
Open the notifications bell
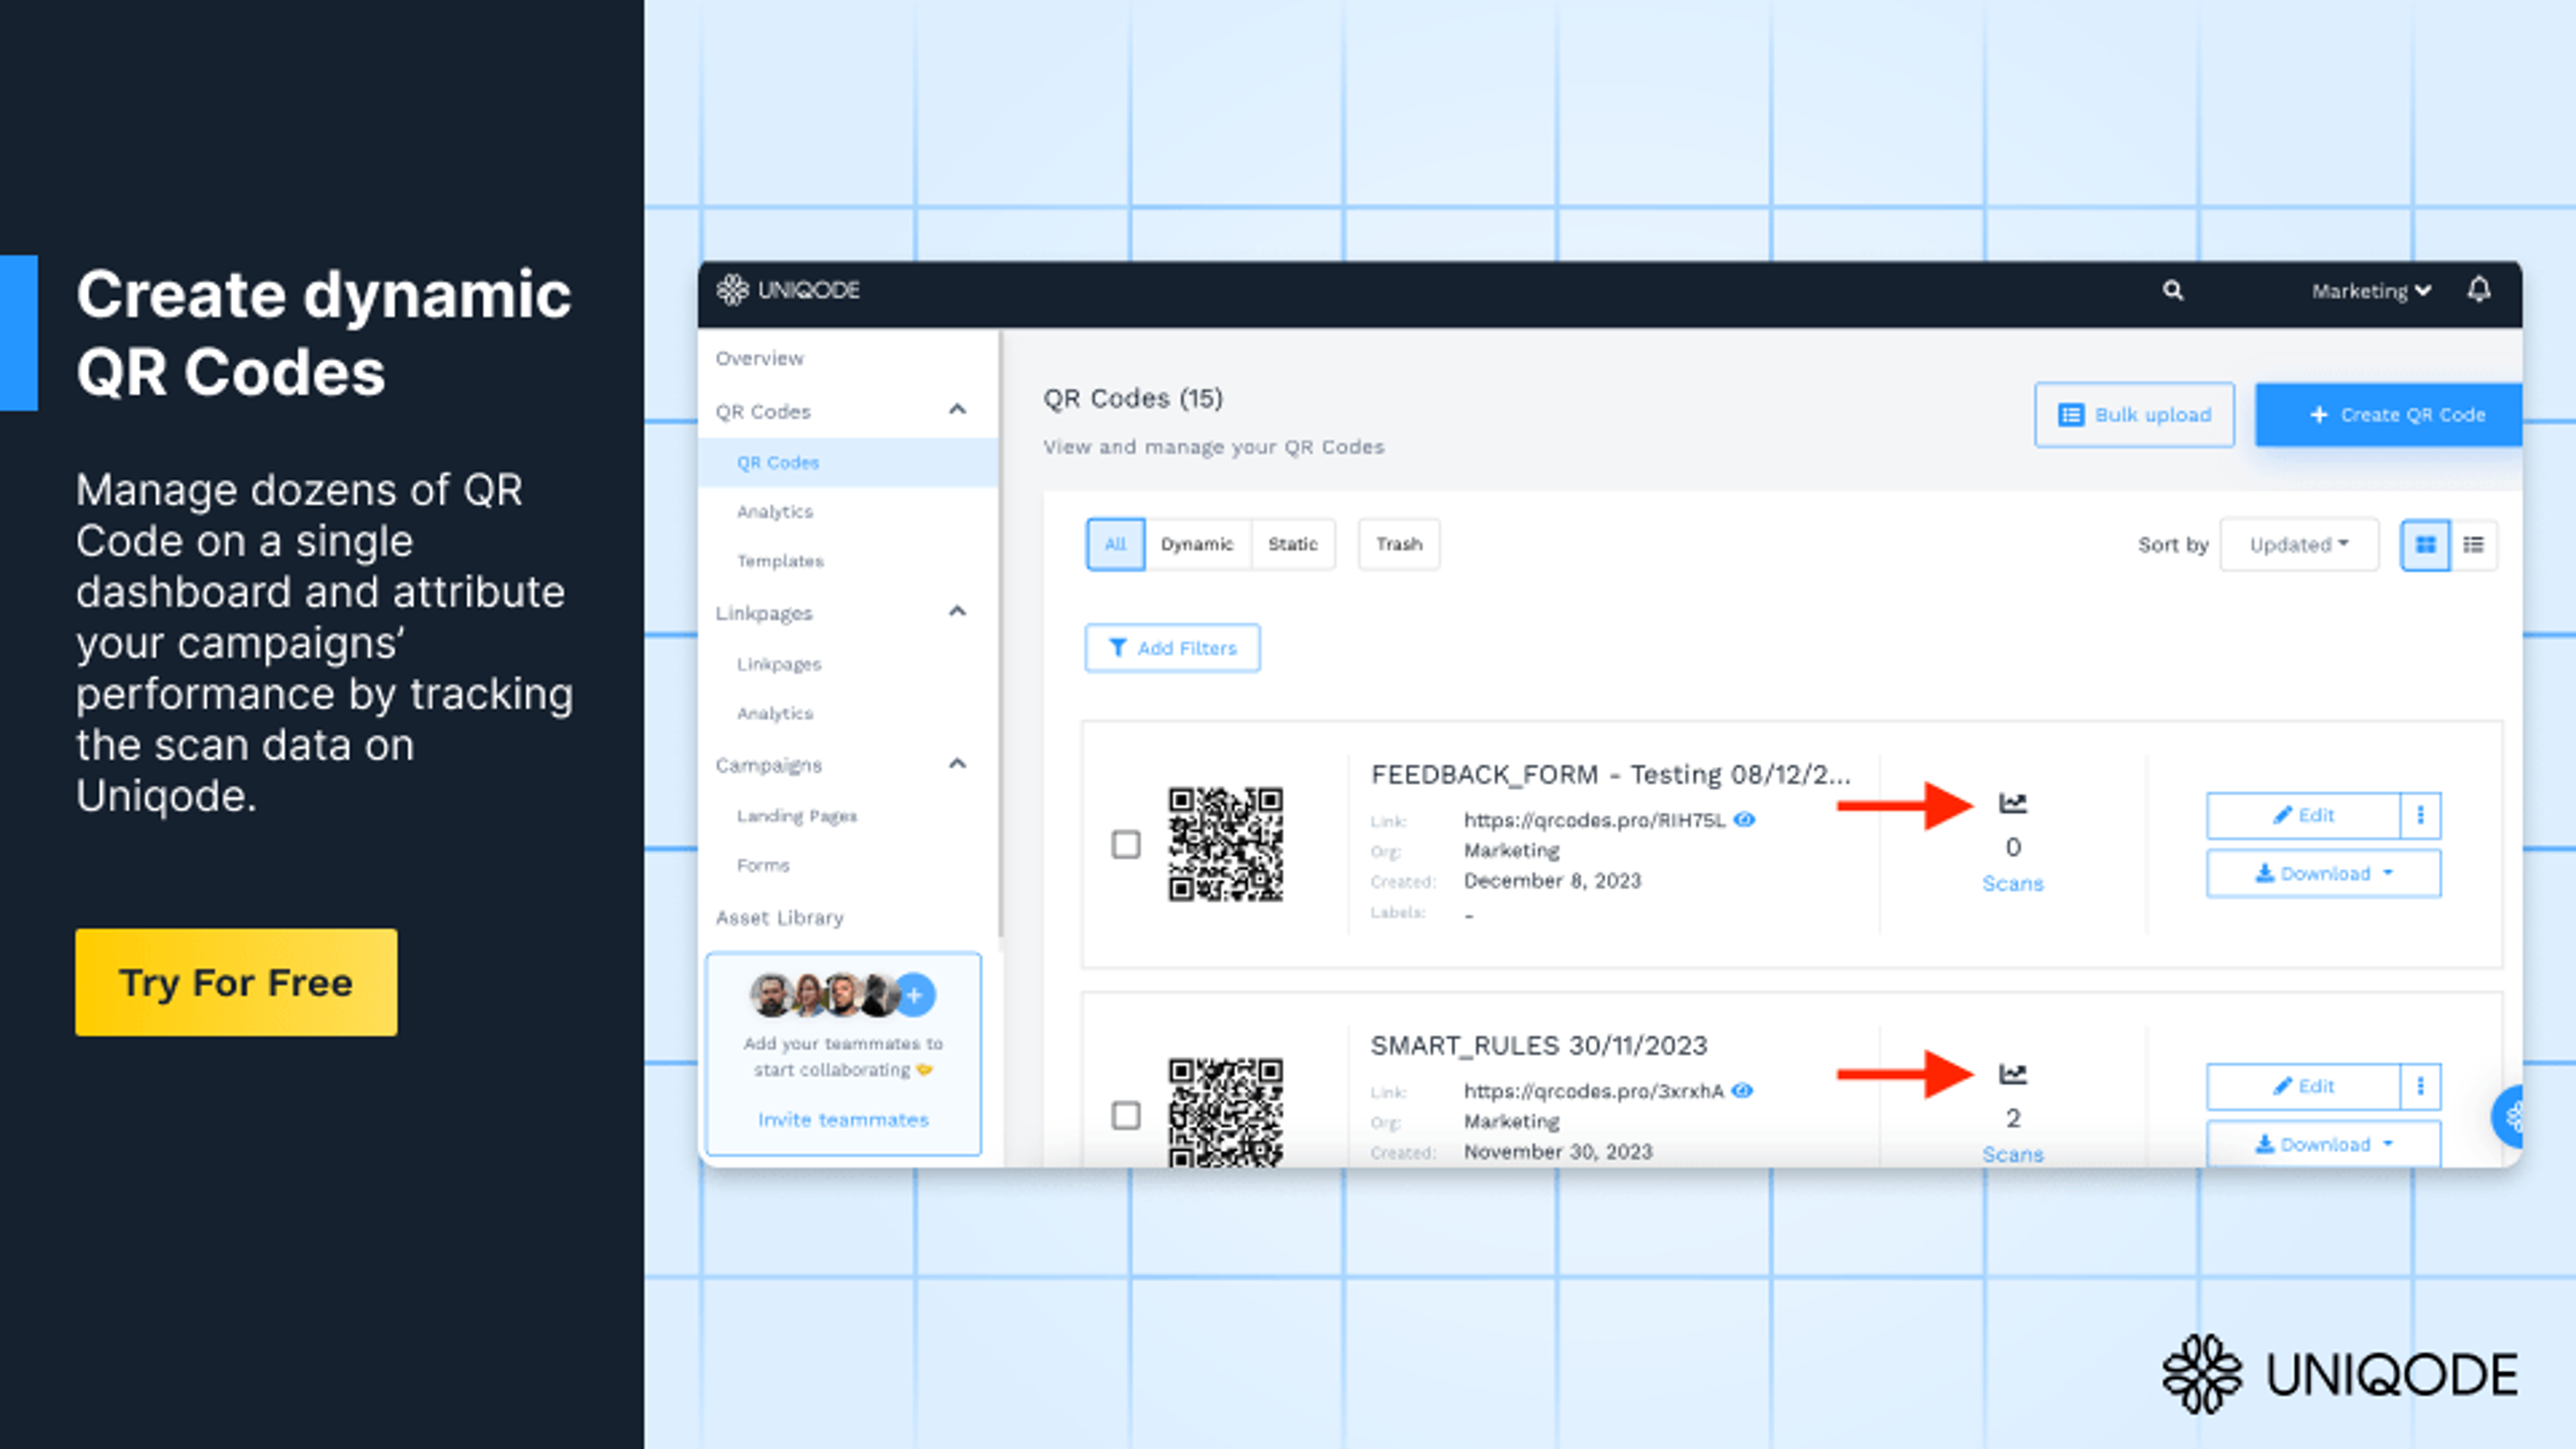(2478, 290)
